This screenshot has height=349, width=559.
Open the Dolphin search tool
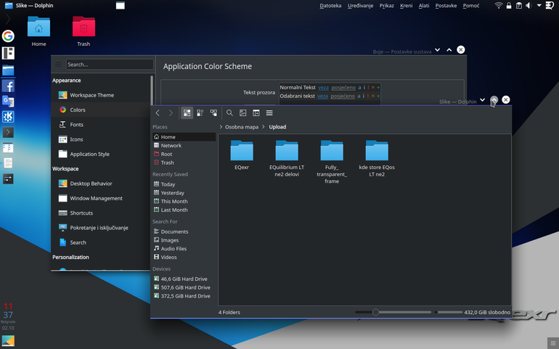coord(229,113)
